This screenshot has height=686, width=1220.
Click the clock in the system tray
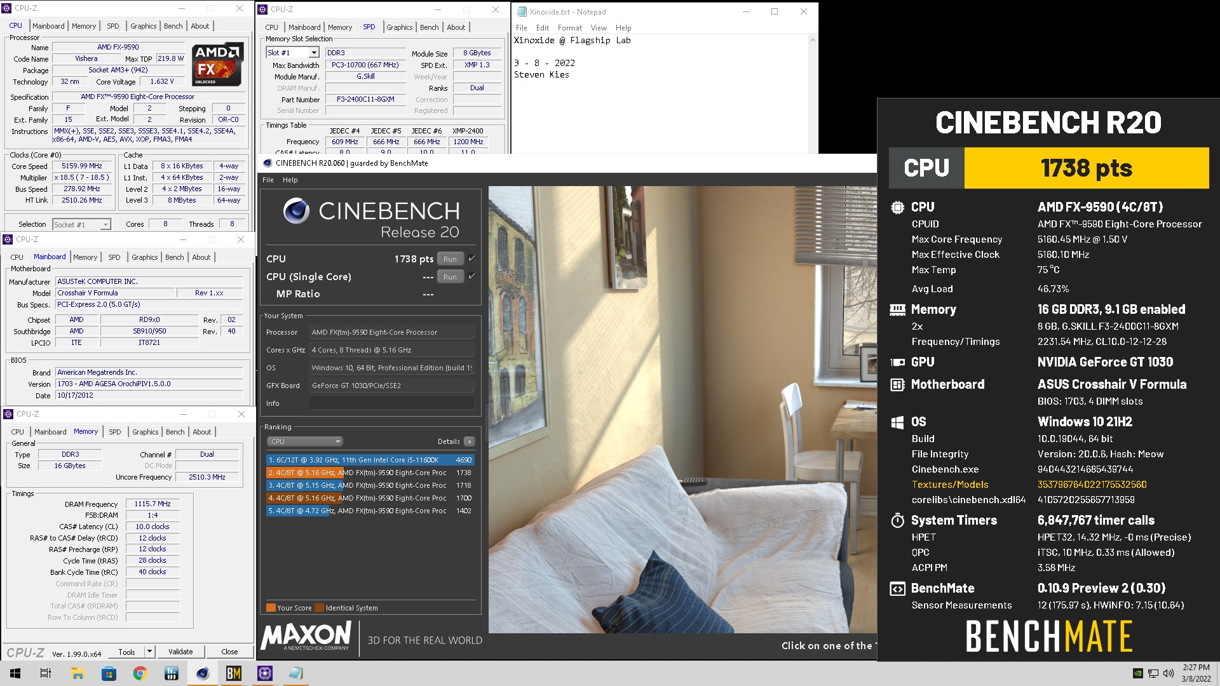(x=1196, y=673)
